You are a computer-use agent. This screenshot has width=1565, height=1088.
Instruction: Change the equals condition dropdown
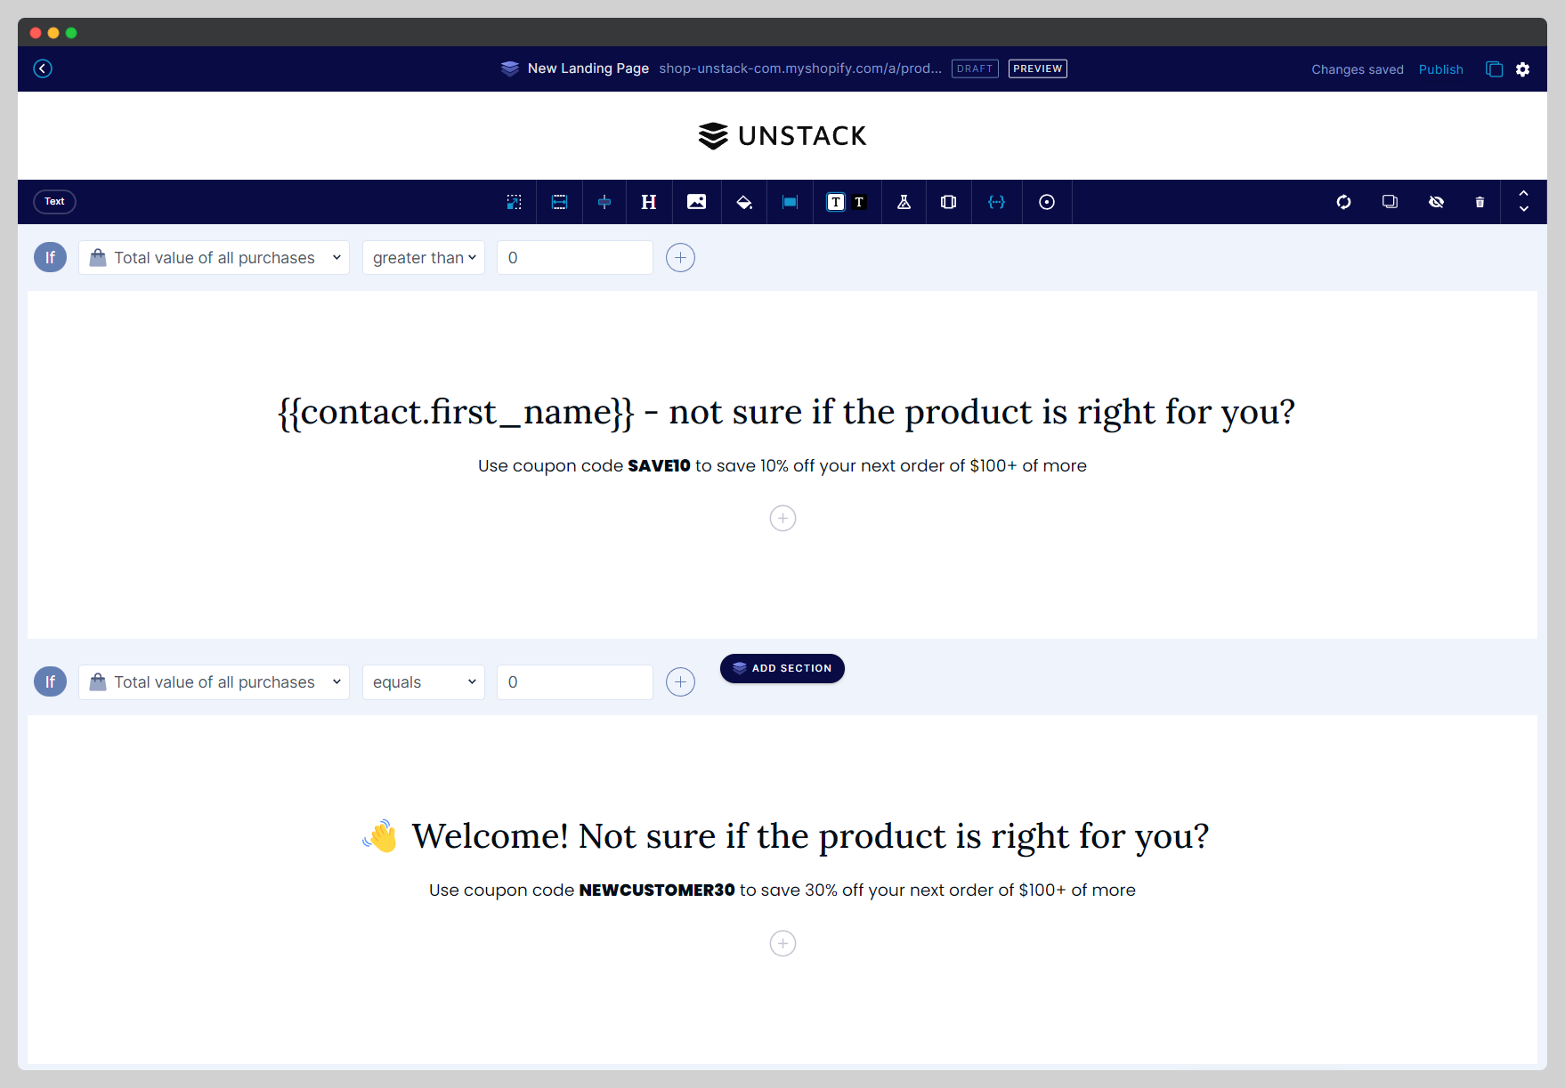pos(423,681)
